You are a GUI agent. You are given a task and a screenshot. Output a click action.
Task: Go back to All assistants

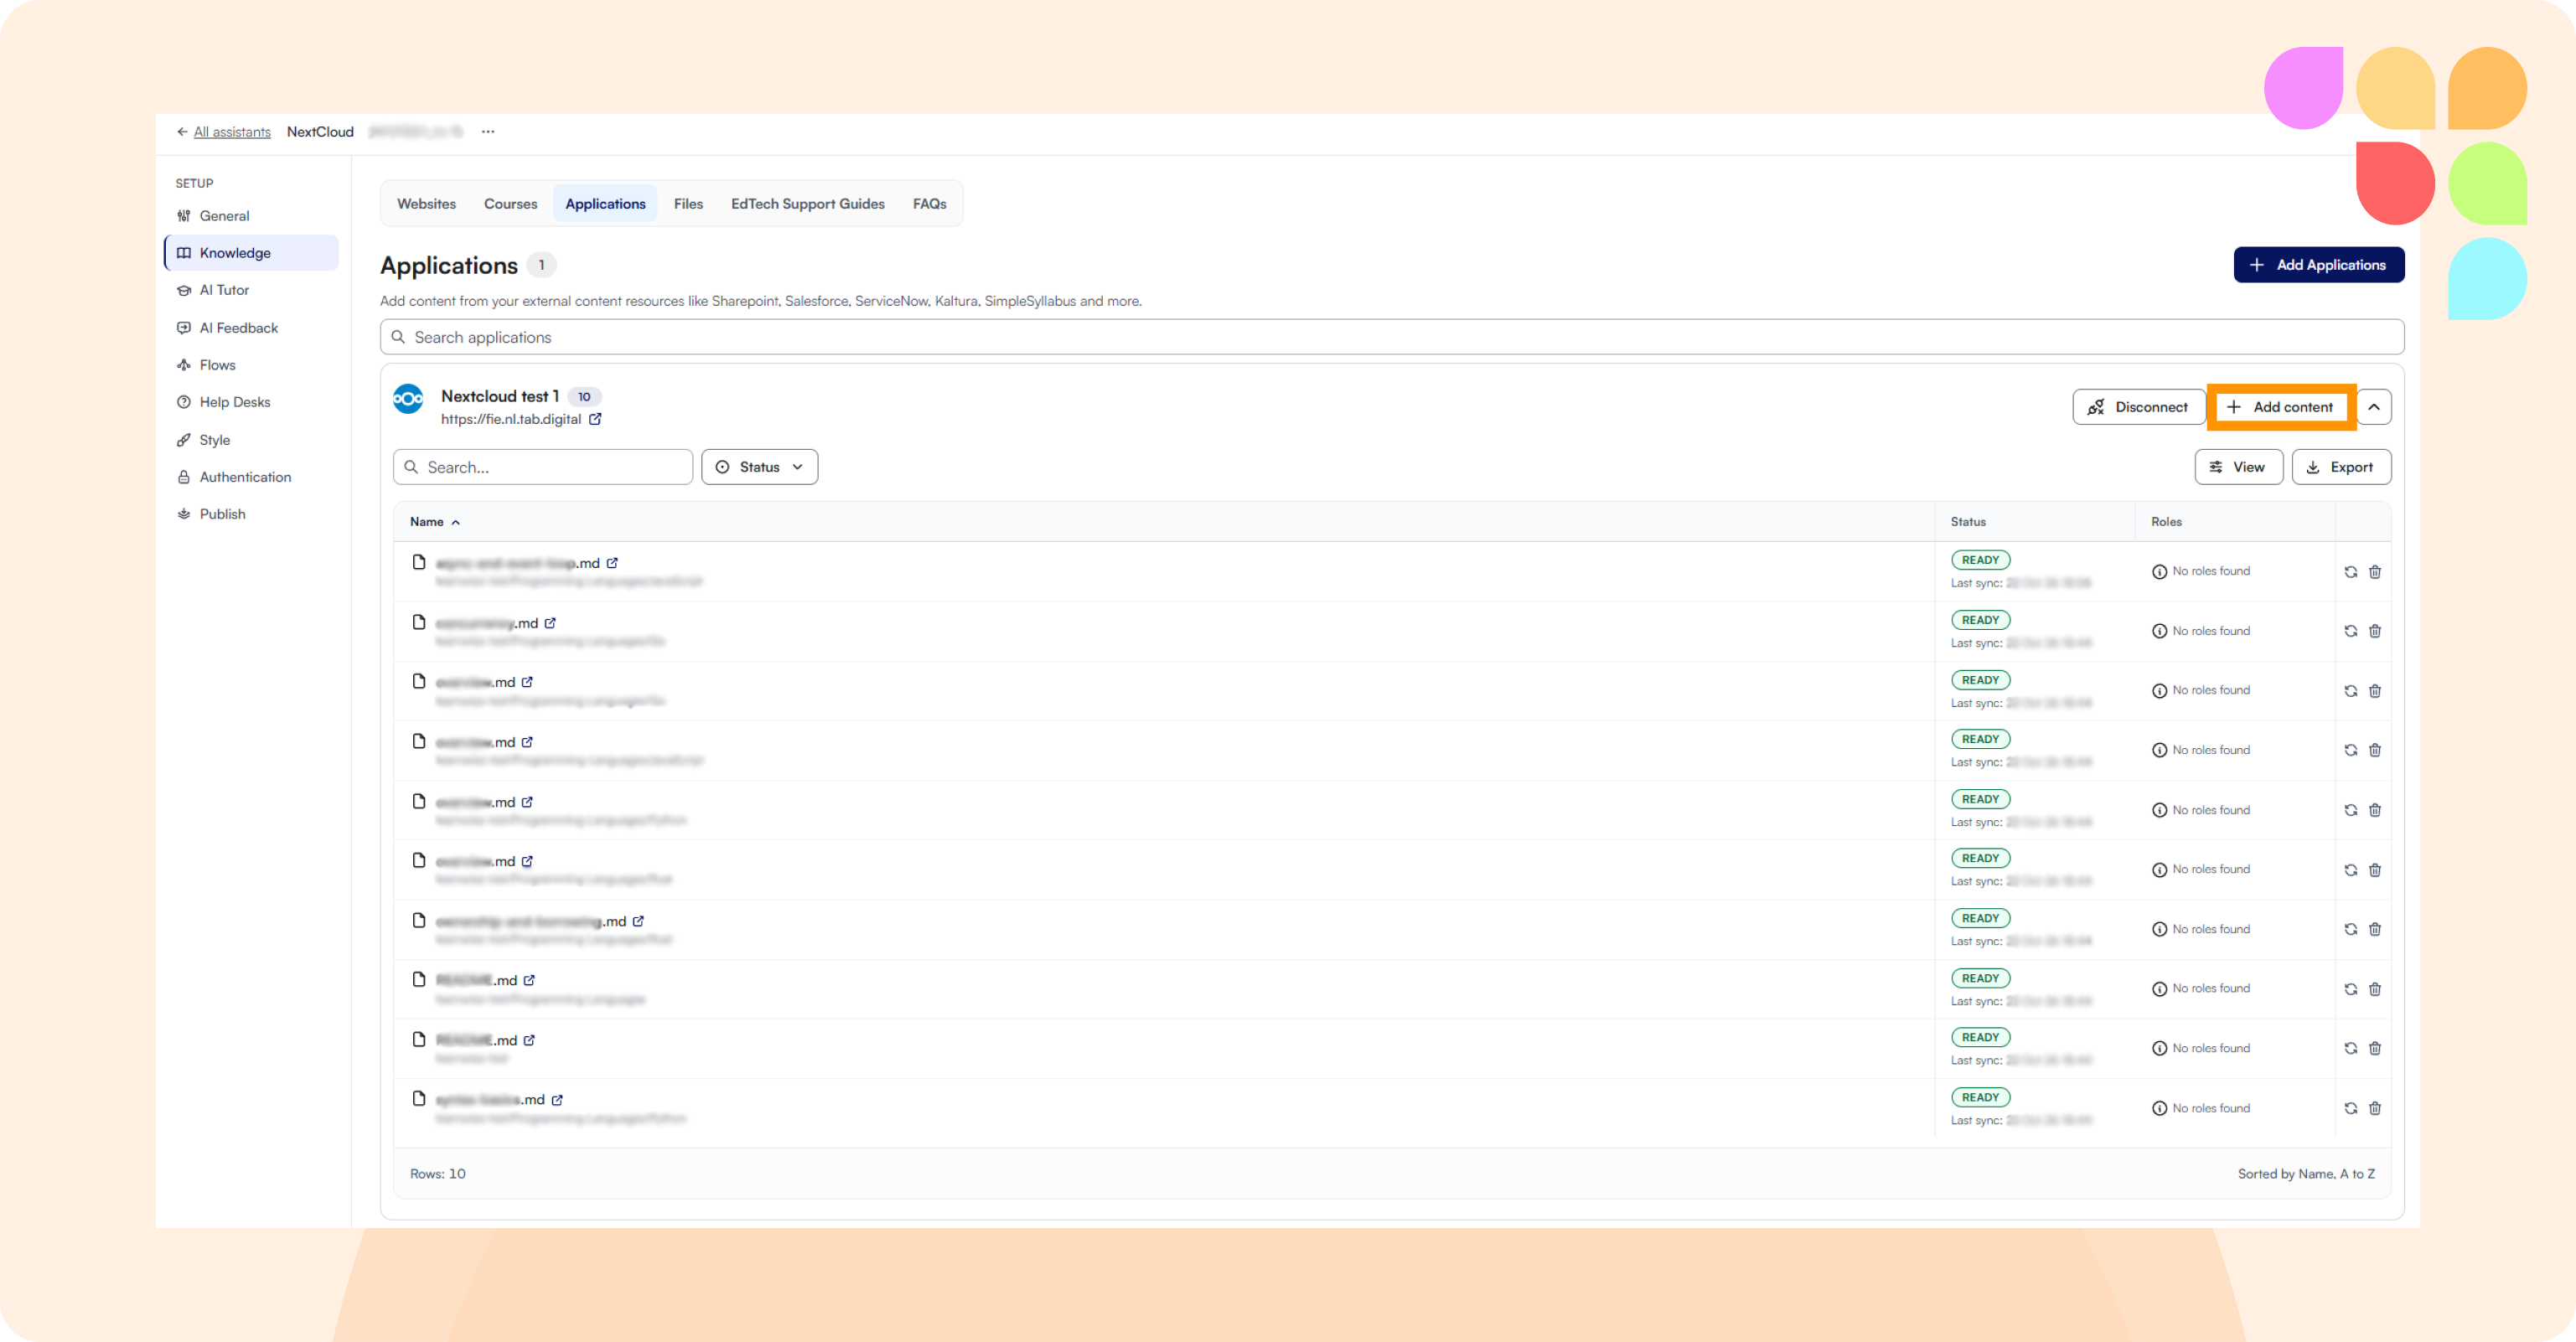(x=223, y=132)
